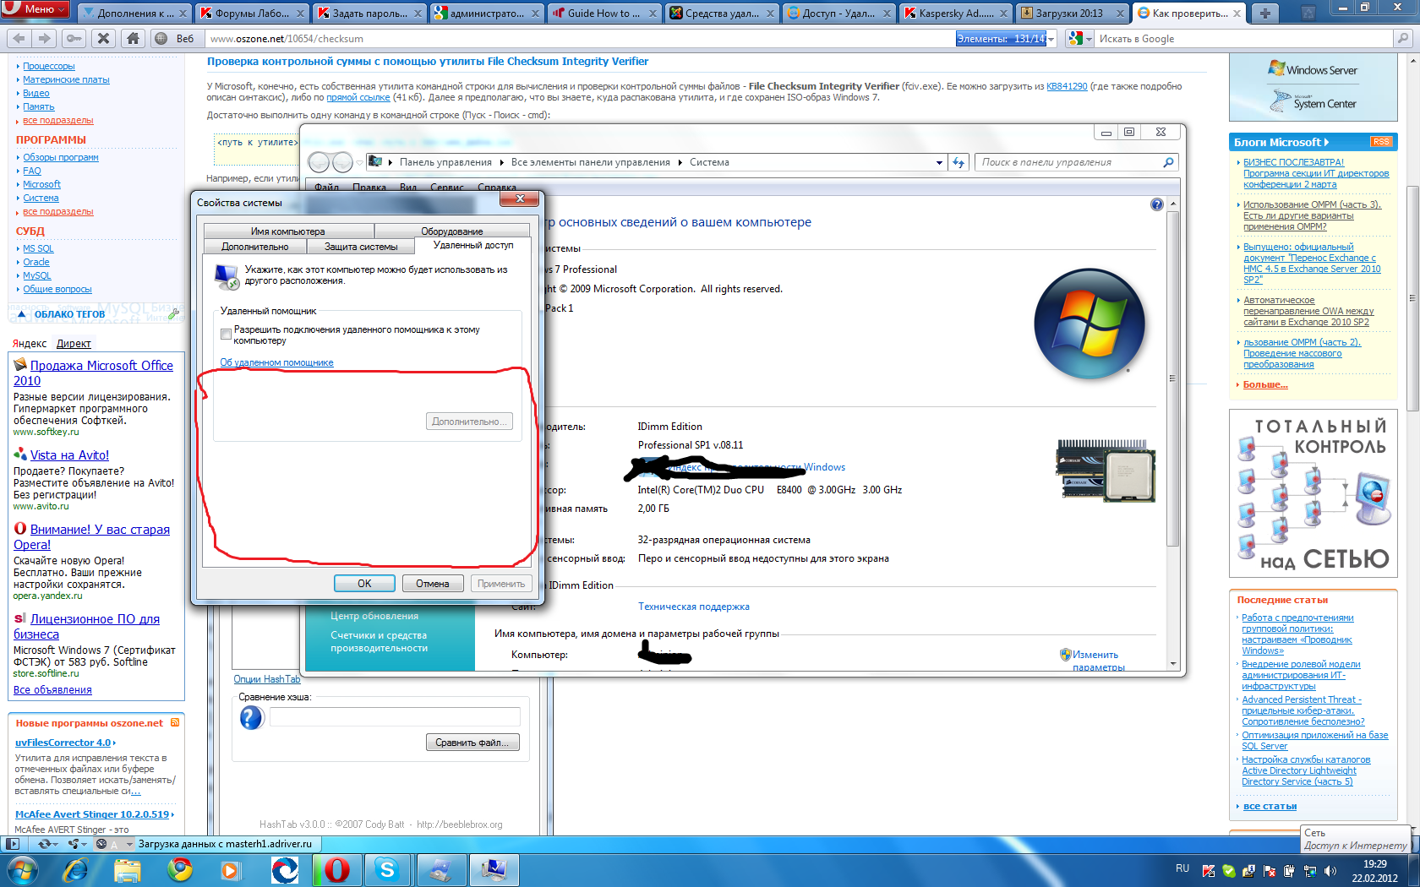Open the Процессоры sidebar link
The image size is (1420, 887).
49,66
